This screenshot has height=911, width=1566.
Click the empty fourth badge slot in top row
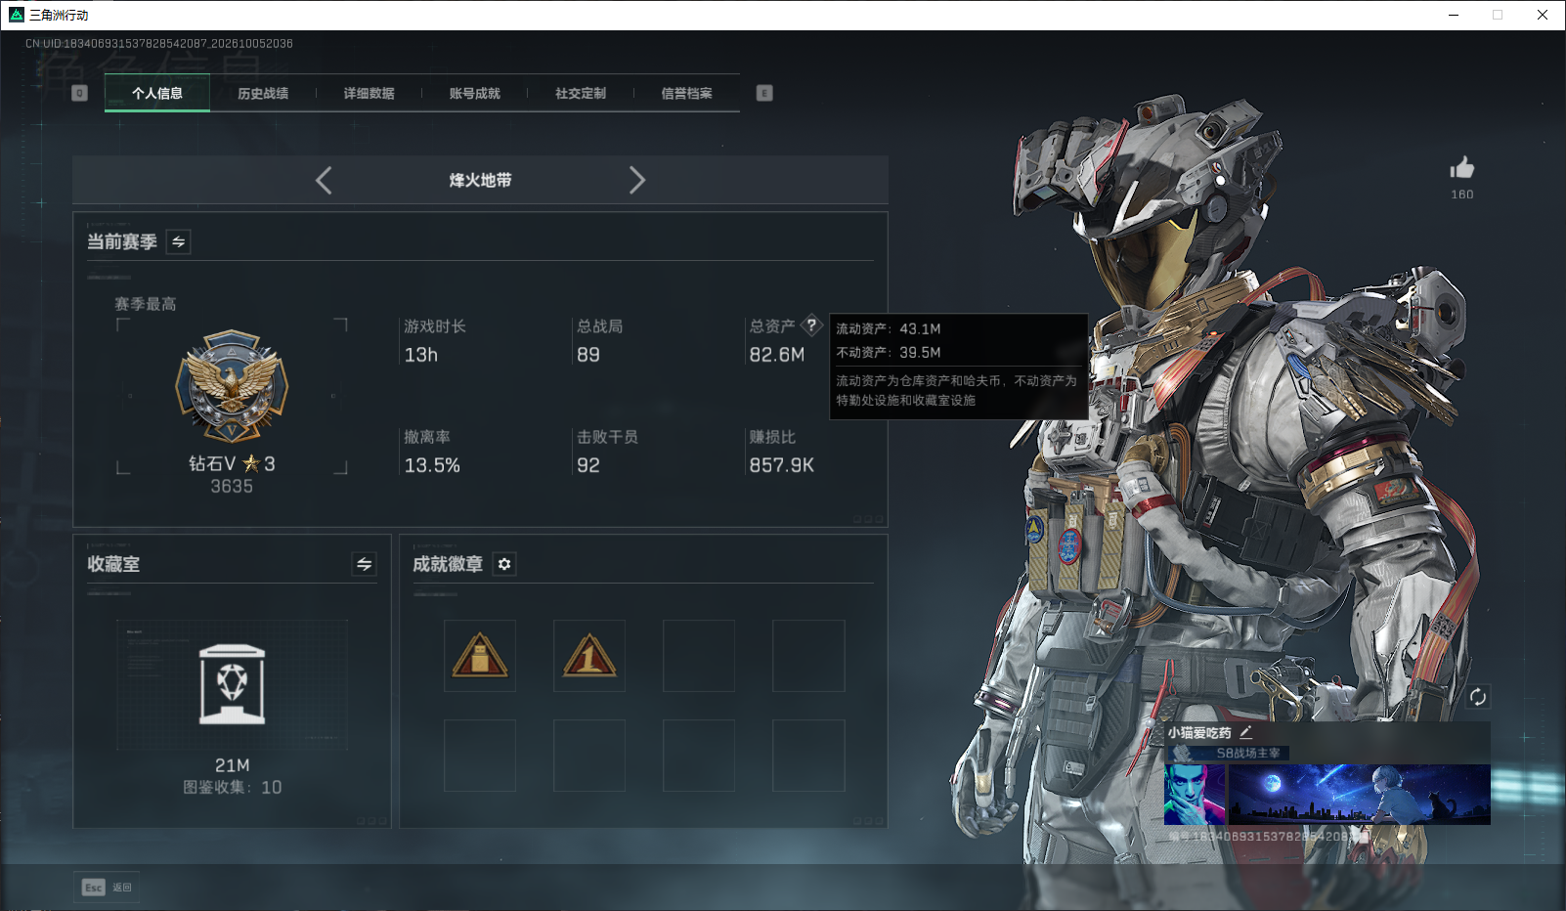pyautogui.click(x=808, y=656)
